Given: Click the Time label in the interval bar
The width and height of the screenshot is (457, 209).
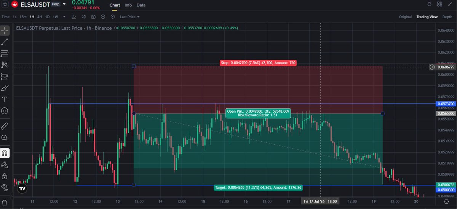Looking at the screenshot, I should 5,17.
